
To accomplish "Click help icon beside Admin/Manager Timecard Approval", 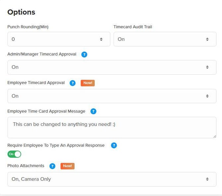I will tap(84, 55).
